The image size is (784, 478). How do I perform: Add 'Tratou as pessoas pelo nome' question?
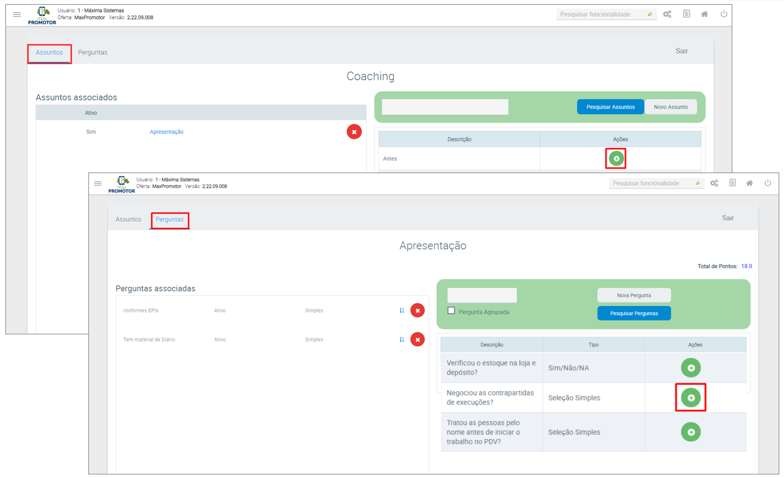[x=691, y=432]
